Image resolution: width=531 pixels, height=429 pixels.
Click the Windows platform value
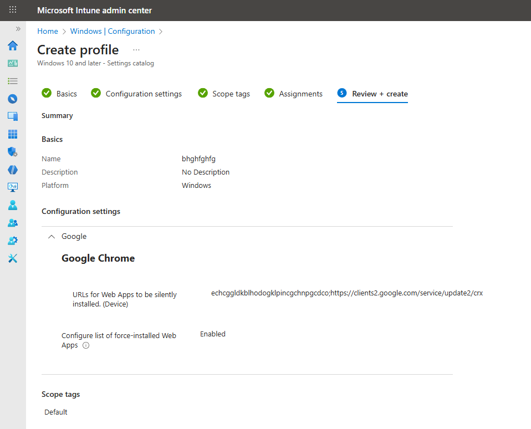pyautogui.click(x=196, y=185)
